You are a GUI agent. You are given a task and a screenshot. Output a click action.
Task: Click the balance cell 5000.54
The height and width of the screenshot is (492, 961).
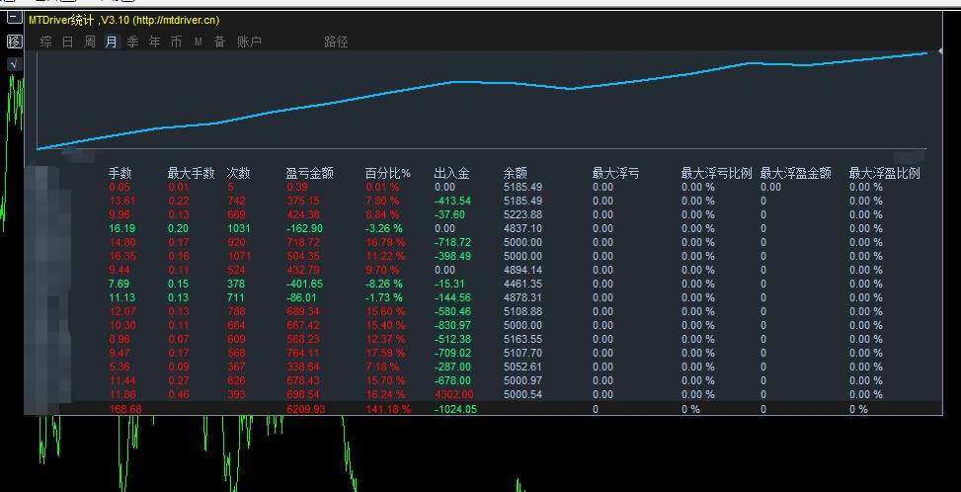coord(522,394)
